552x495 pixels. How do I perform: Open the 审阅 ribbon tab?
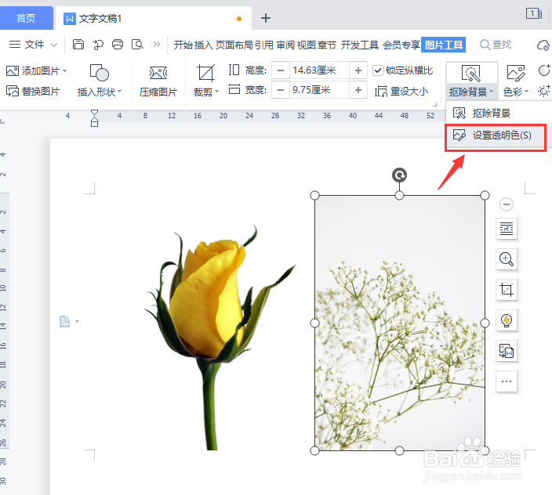click(x=285, y=45)
